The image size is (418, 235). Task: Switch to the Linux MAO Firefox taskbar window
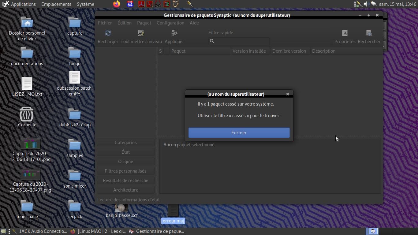98,231
